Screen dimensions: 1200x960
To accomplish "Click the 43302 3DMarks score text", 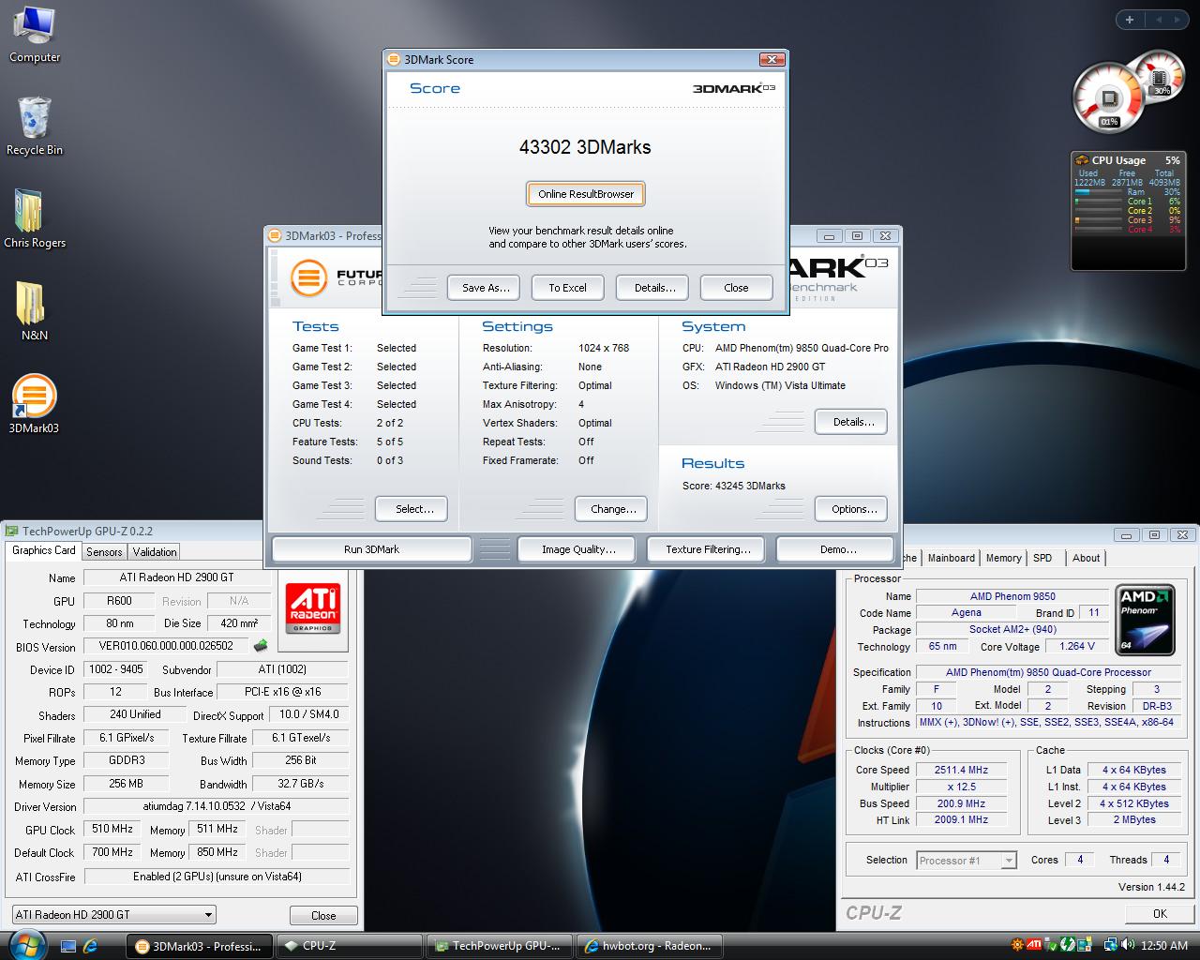I will click(585, 147).
